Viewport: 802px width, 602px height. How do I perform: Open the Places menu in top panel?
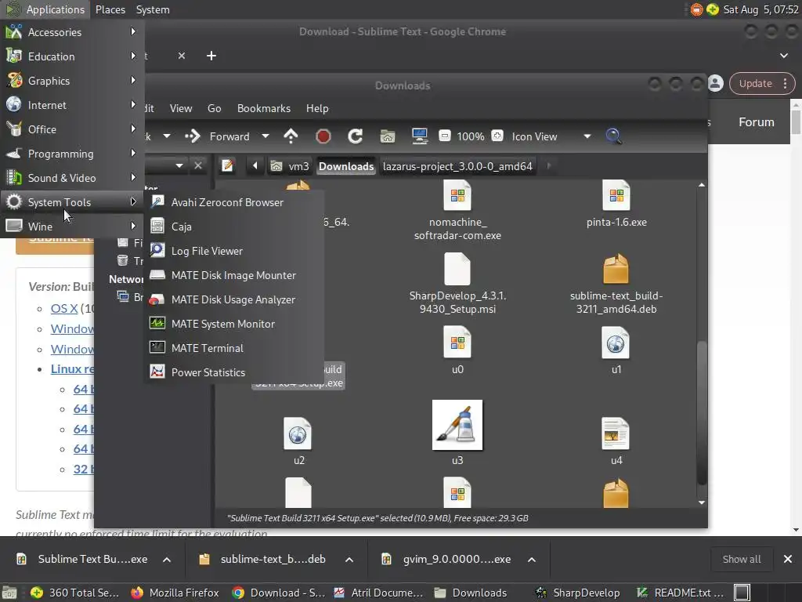point(110,9)
